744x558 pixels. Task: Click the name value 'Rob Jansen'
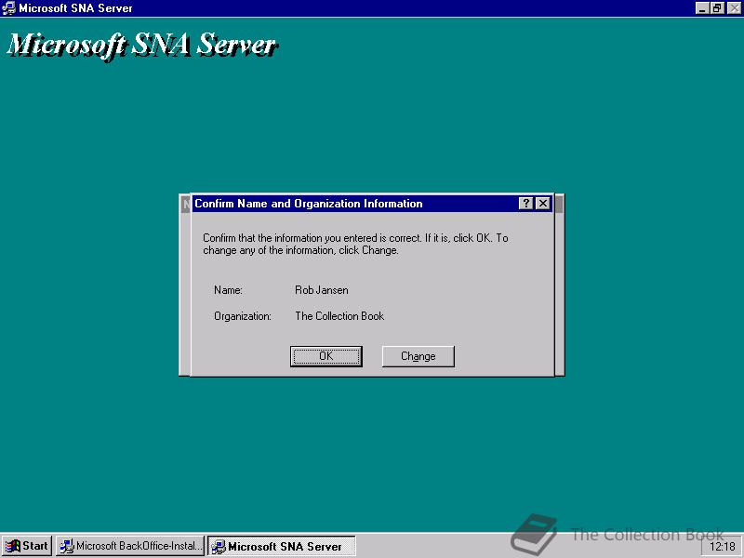(321, 290)
